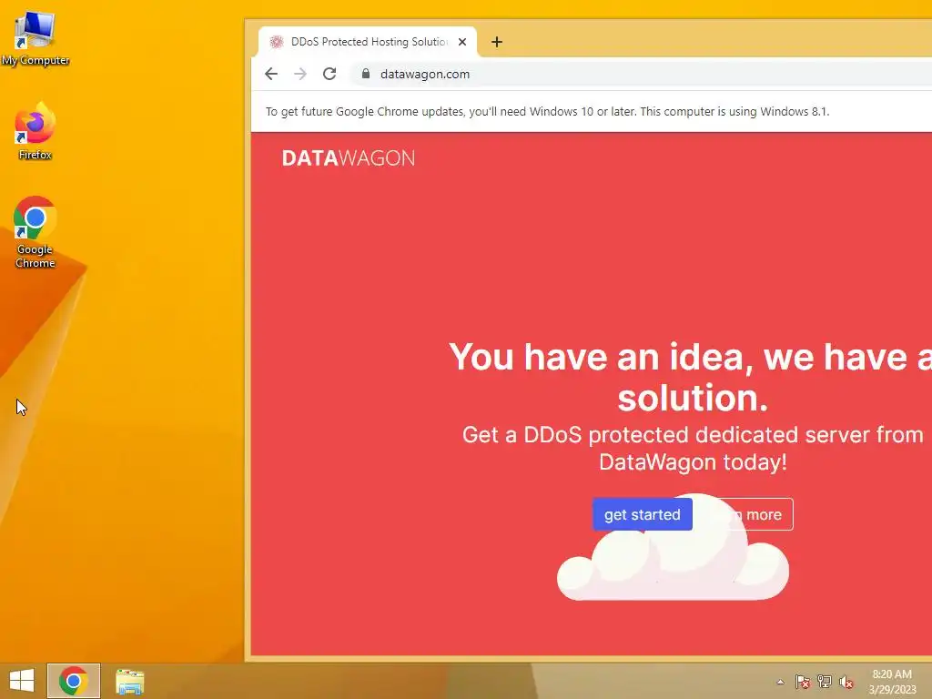This screenshot has height=699, width=932.
Task: Click Chrome's forward arrow button
Action: coord(300,74)
